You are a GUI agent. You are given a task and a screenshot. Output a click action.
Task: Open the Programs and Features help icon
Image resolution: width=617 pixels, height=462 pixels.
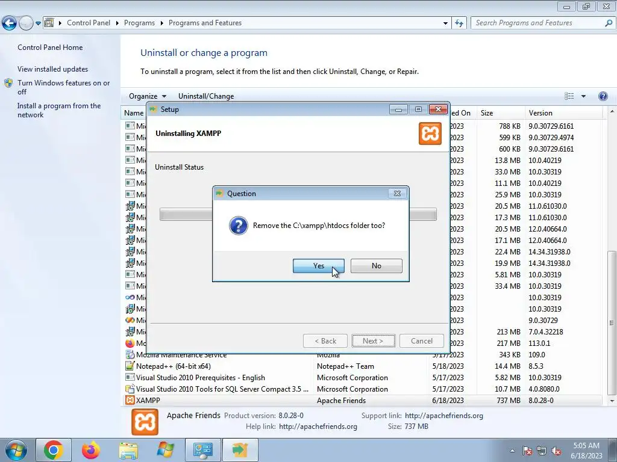pos(603,96)
